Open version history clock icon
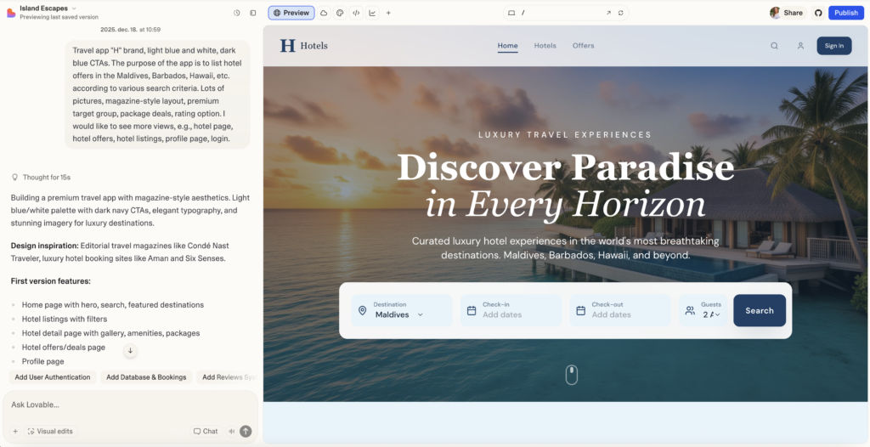This screenshot has width=870, height=447. [x=237, y=13]
